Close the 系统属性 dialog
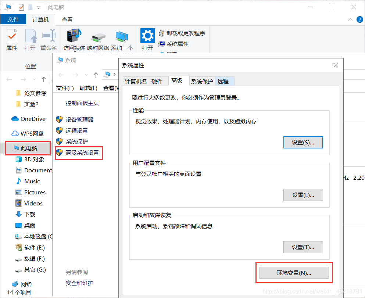This screenshot has height=298, width=365. 336,65
